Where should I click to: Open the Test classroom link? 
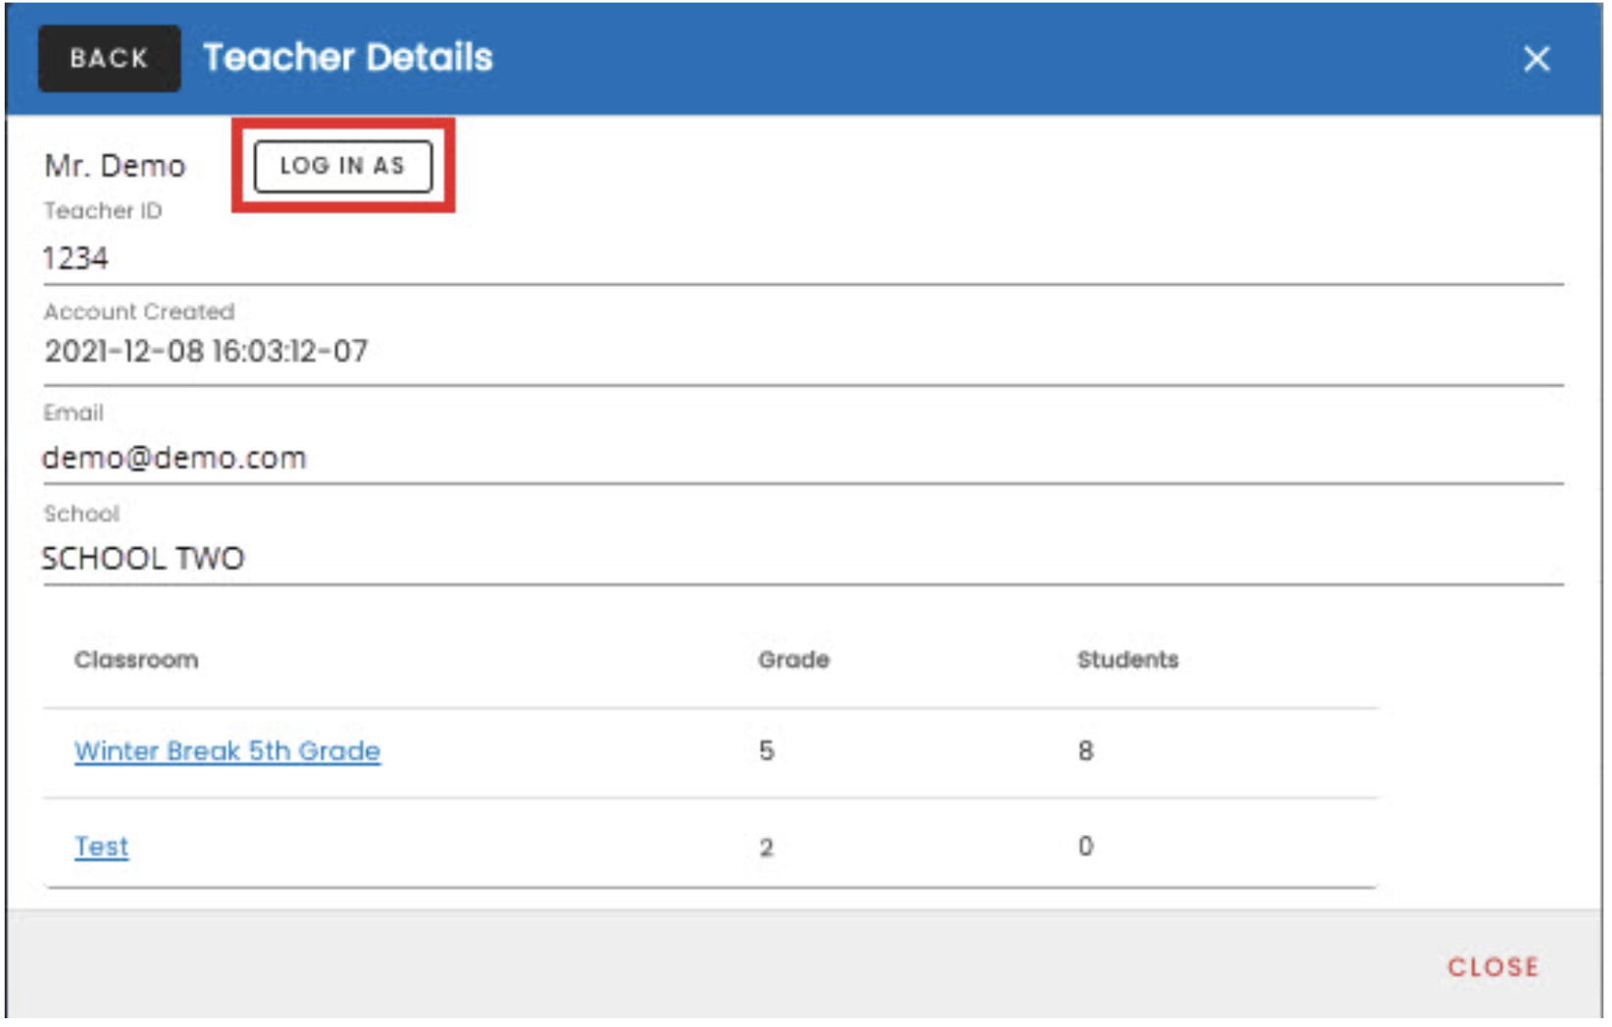pos(101,846)
